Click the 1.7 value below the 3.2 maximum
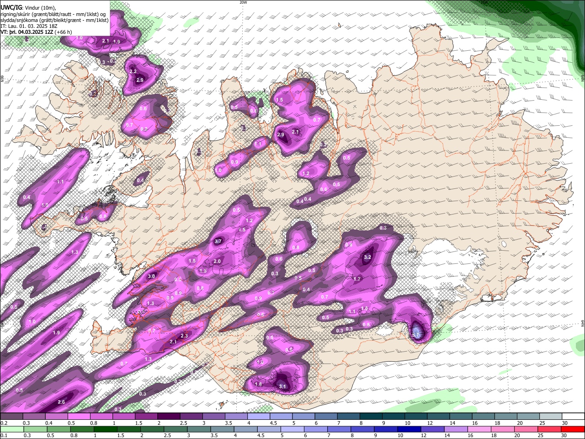This screenshot has width=585, height=439. (357, 278)
